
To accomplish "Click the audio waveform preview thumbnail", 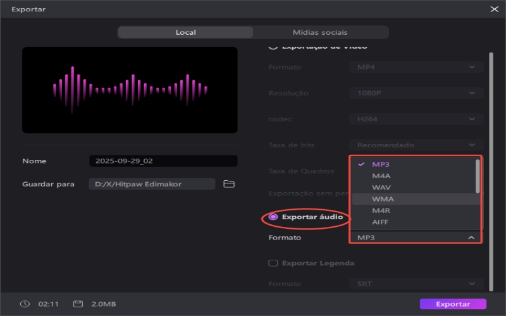I will click(130, 90).
